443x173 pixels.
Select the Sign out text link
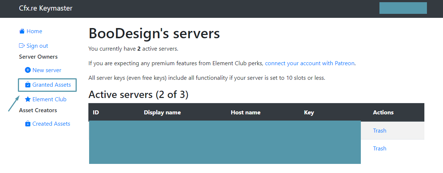(37, 46)
